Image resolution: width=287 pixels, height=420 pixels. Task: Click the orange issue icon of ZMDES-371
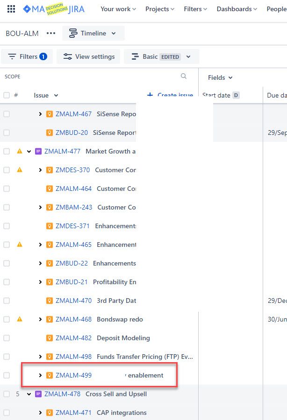(50, 226)
